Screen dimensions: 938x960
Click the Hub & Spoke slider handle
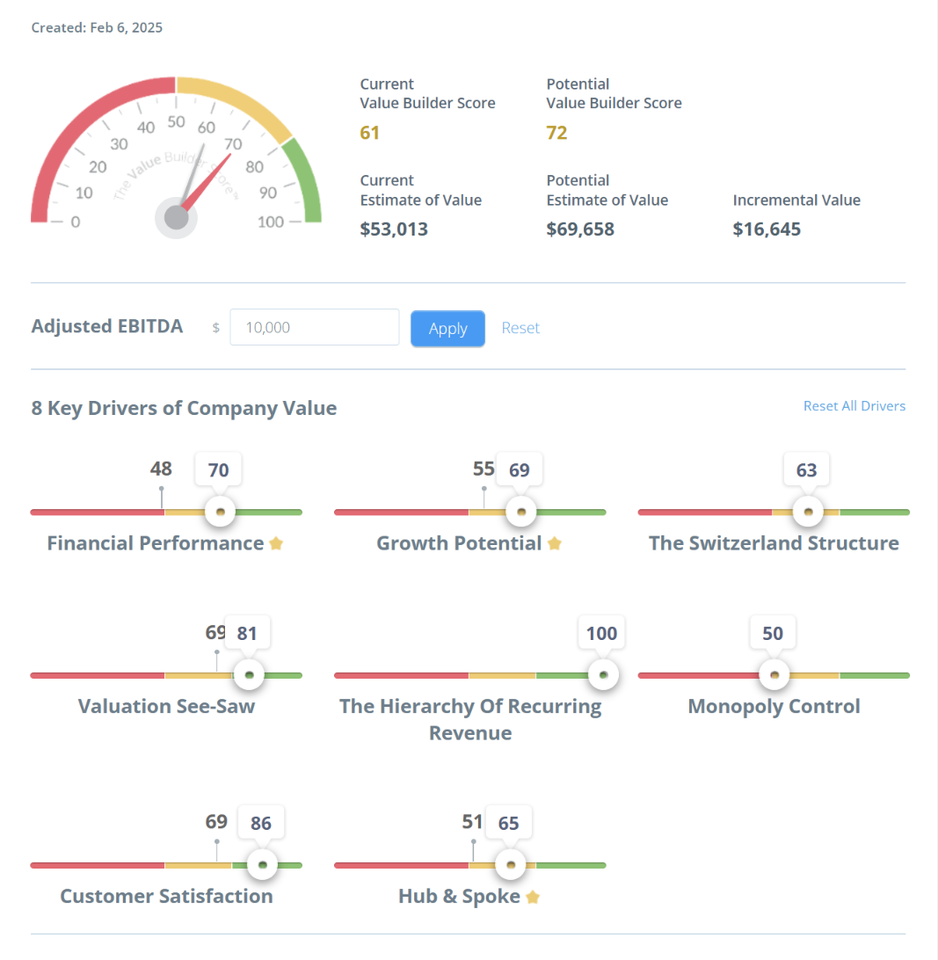[510, 864]
